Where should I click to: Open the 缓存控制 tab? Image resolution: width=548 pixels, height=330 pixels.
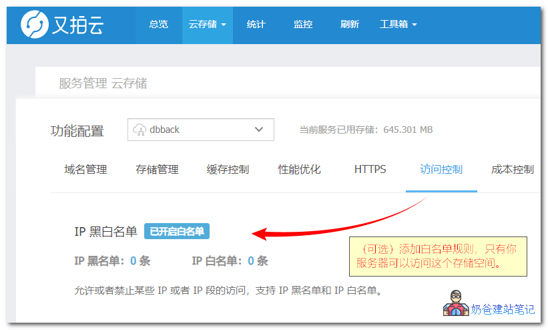228,170
